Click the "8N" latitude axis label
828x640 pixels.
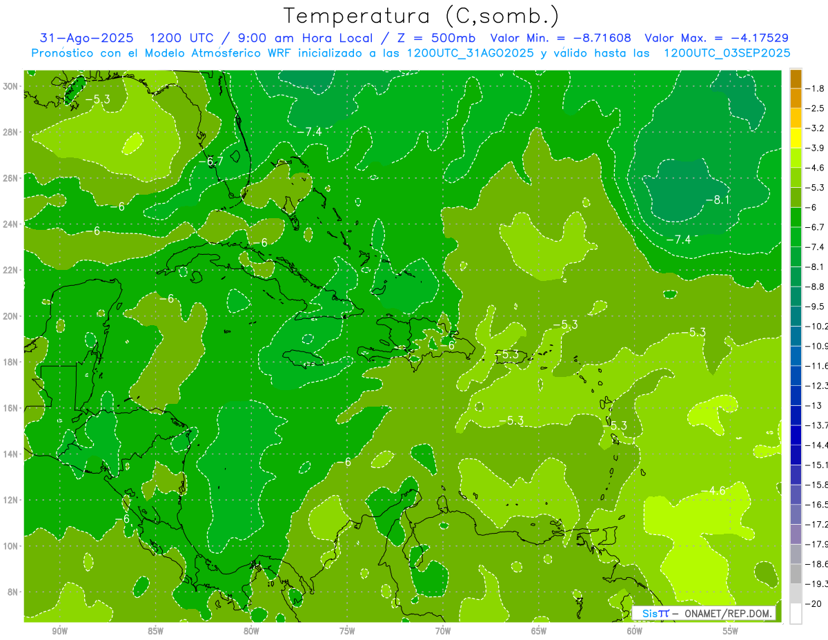(13, 592)
